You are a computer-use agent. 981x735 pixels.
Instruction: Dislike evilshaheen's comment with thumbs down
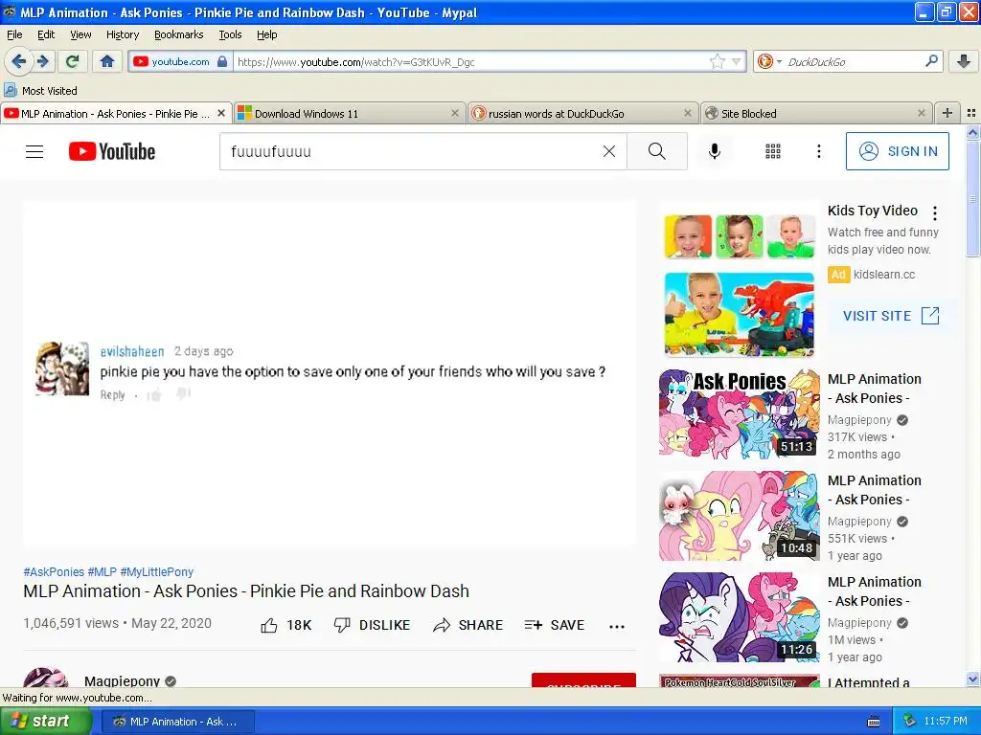(x=183, y=393)
